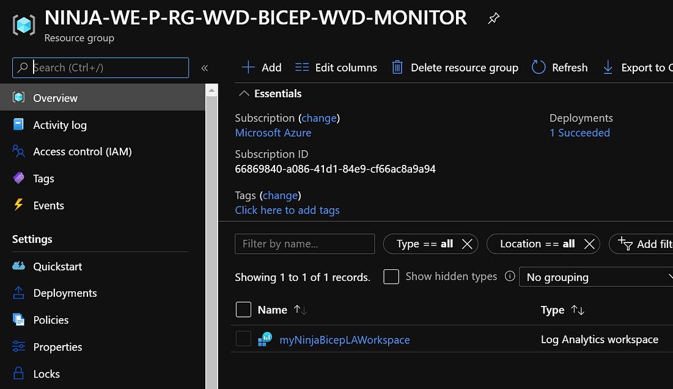
Task: Select all resources header checkbox
Action: click(x=243, y=310)
